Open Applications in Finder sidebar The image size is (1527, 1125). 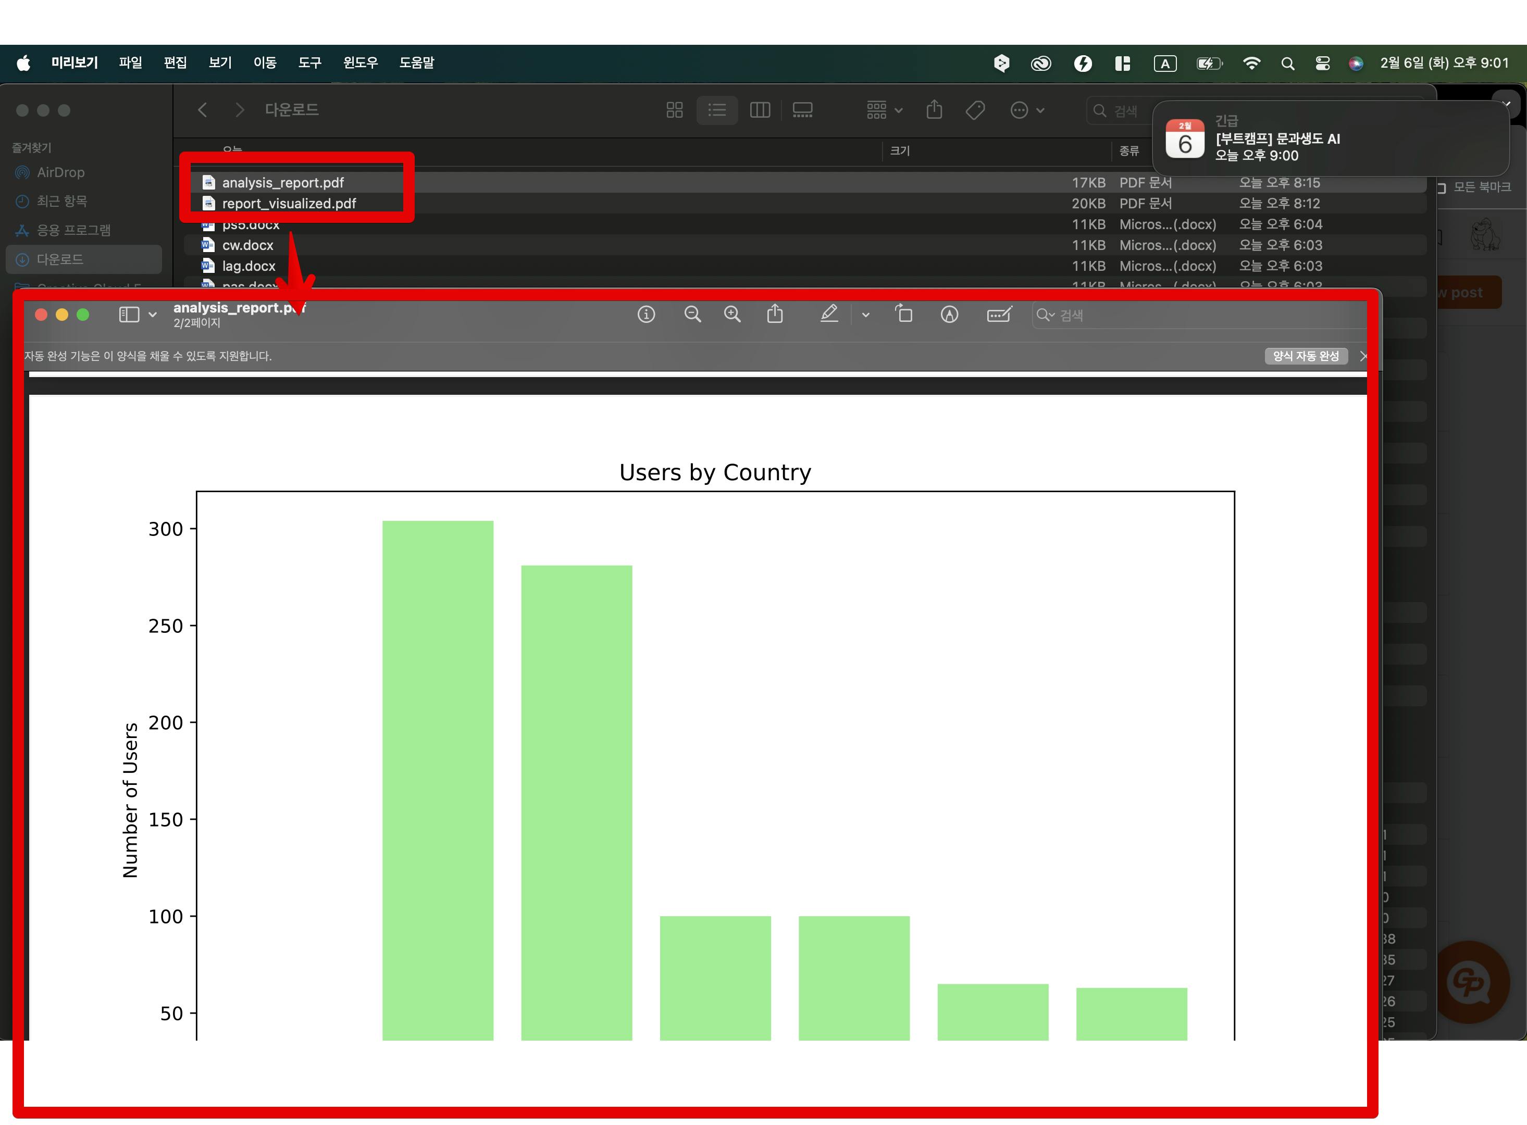pyautogui.click(x=83, y=230)
